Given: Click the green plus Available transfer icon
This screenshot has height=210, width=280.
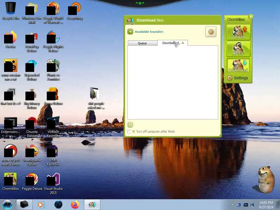Looking at the screenshot, I should click(x=130, y=32).
